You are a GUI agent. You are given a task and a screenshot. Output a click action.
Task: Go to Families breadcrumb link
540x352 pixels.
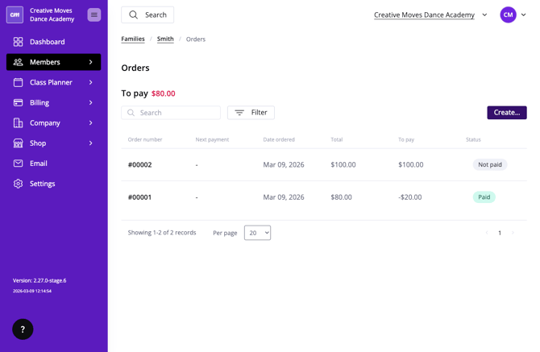tap(133, 39)
